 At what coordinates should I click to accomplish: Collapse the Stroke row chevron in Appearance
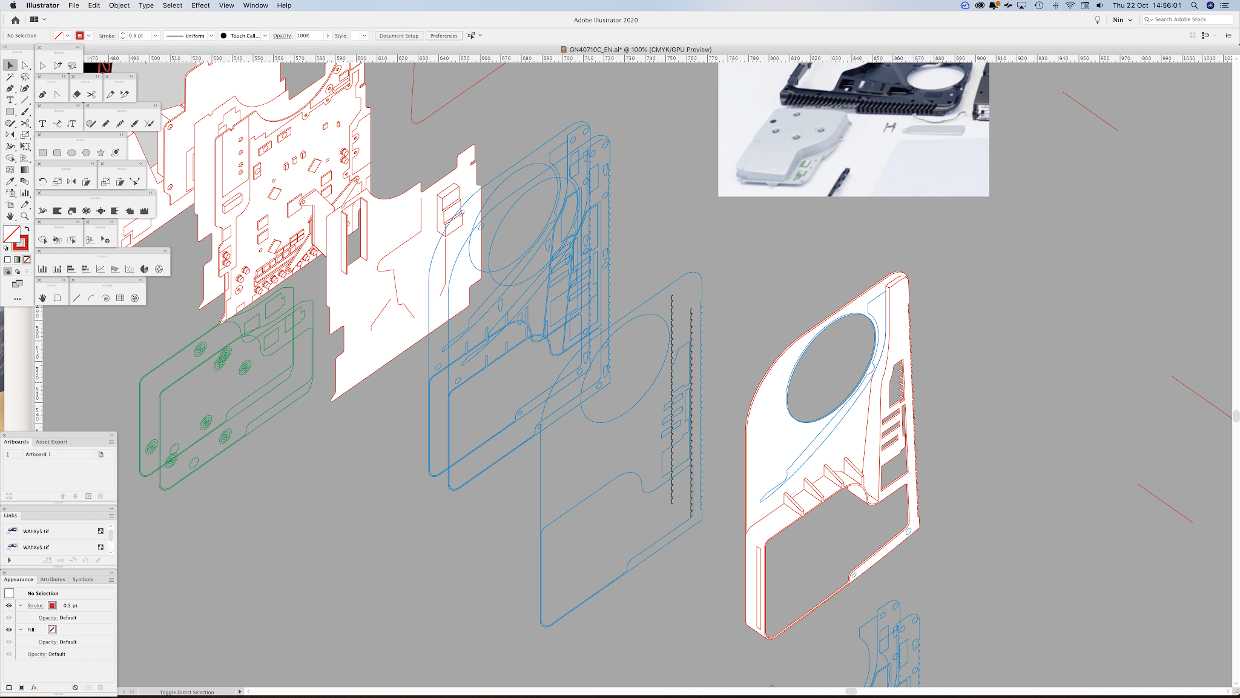click(21, 605)
